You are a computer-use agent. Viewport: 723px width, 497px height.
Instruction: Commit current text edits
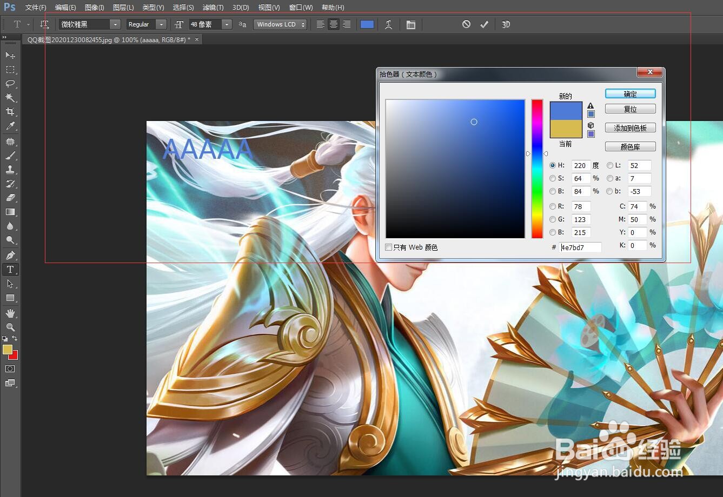tap(484, 24)
